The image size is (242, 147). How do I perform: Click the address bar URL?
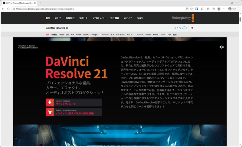pos(45,9)
